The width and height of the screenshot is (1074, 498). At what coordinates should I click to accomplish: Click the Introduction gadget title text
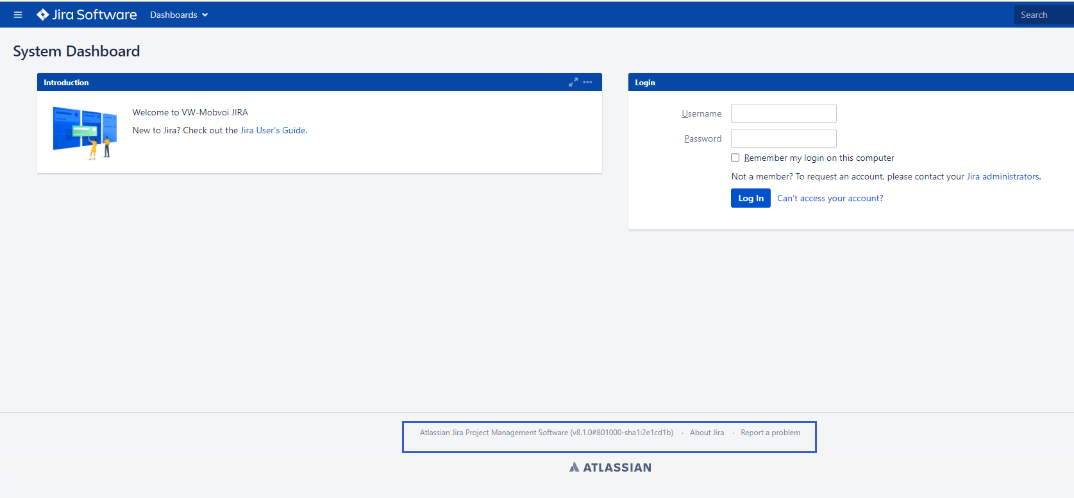(x=66, y=83)
